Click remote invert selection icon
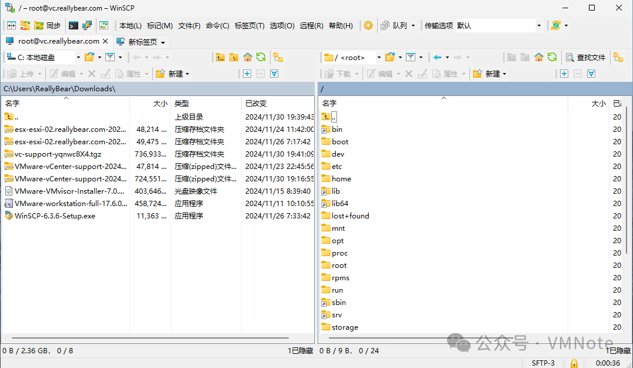The width and height of the screenshot is (633, 368). [591, 74]
